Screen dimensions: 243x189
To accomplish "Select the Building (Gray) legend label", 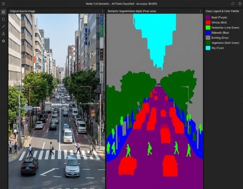I will coord(220,38).
